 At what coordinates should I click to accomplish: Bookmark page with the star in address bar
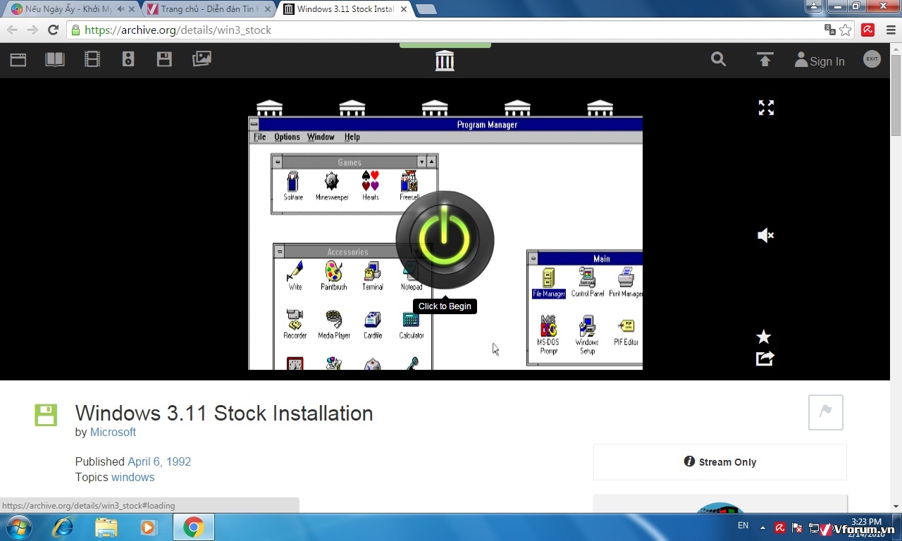tap(846, 30)
